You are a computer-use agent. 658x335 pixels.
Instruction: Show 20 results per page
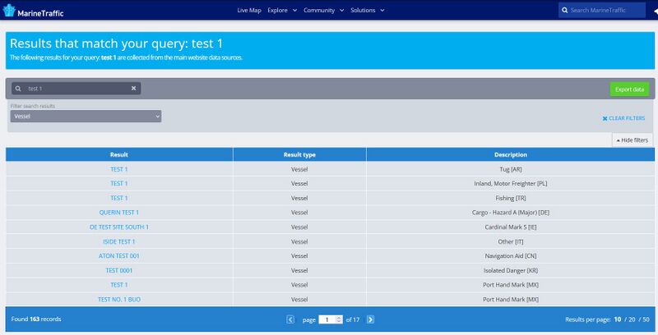632,319
